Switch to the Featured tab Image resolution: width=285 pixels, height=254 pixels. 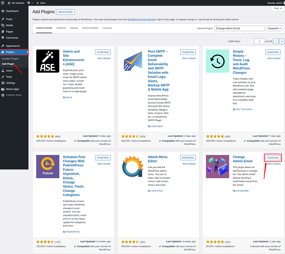pyautogui.click(x=61, y=28)
